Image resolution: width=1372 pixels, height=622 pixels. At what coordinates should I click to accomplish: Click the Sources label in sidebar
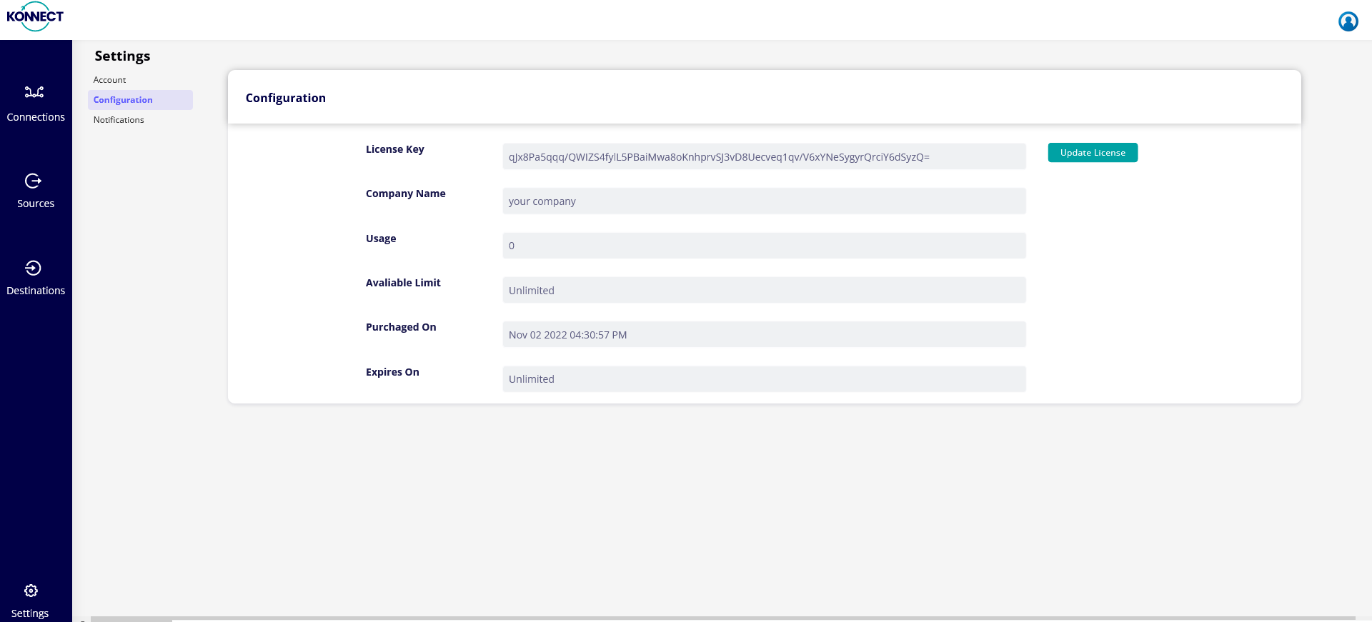(36, 204)
